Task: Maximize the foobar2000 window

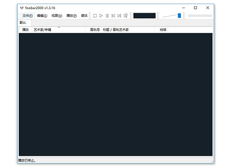Action: [196, 8]
